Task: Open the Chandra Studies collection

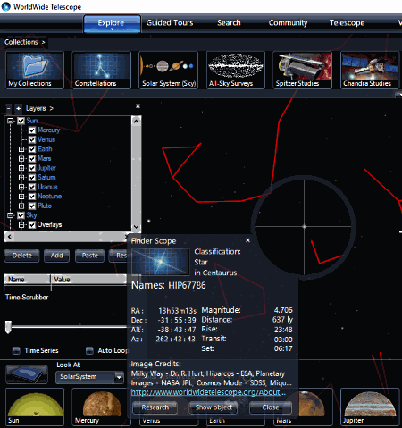Action: [x=370, y=71]
